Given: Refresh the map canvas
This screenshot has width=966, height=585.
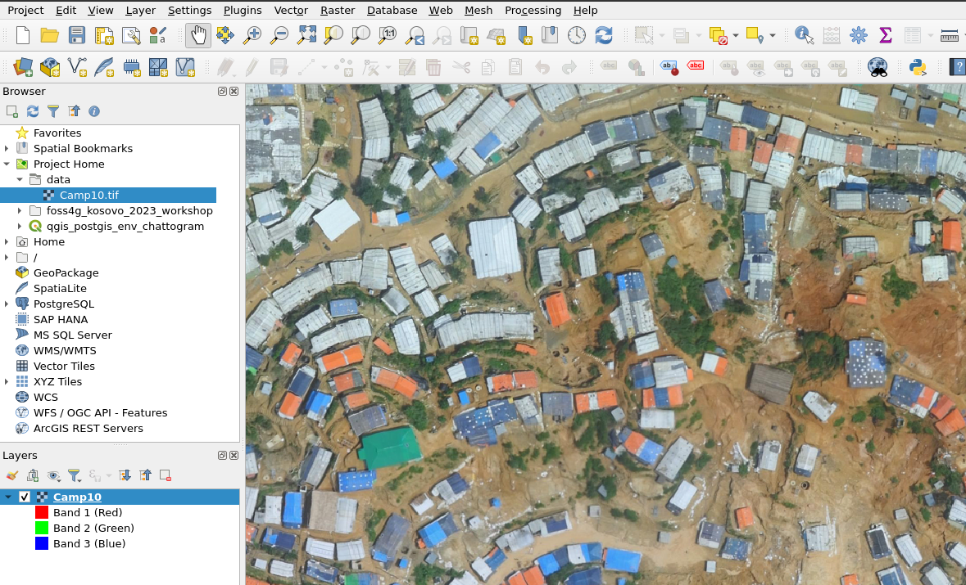Looking at the screenshot, I should click(604, 35).
